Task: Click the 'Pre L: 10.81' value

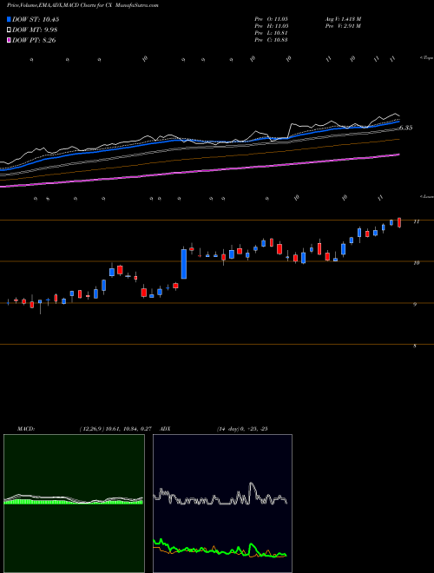Action: pyautogui.click(x=272, y=33)
